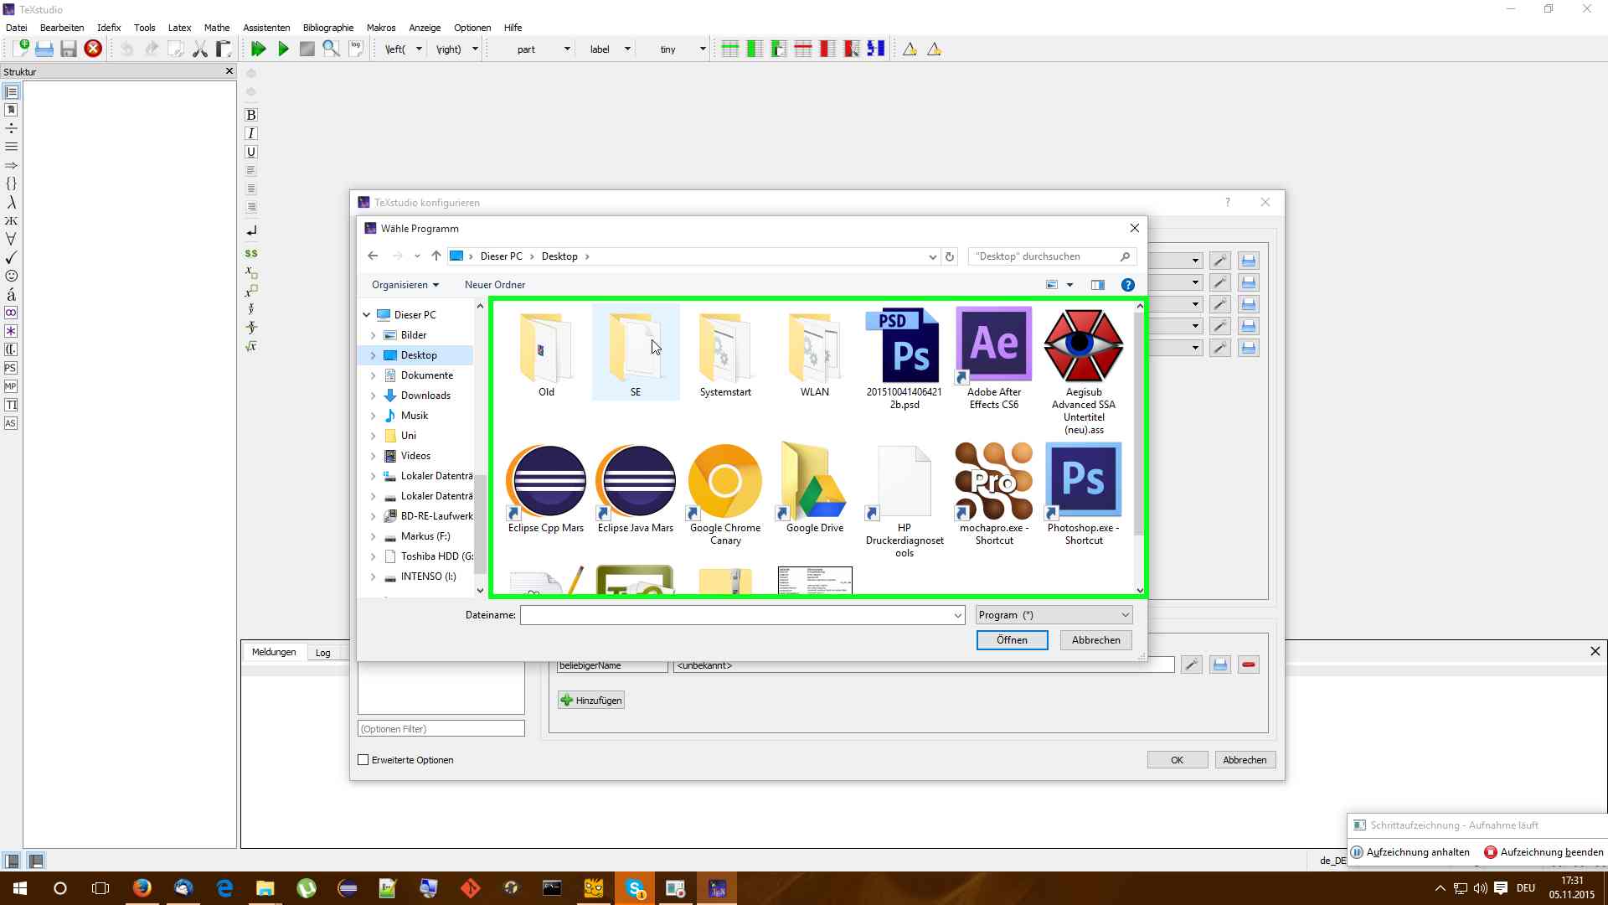Click the Italic I icon in side toolbar

coord(250,133)
